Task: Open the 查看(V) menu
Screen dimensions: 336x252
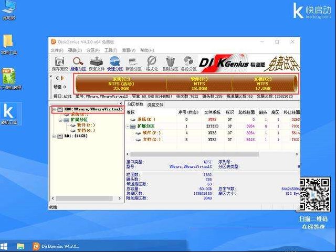Action: click(x=129, y=50)
